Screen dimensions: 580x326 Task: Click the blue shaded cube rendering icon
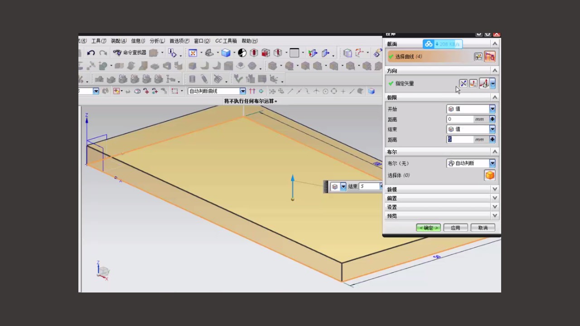226,53
